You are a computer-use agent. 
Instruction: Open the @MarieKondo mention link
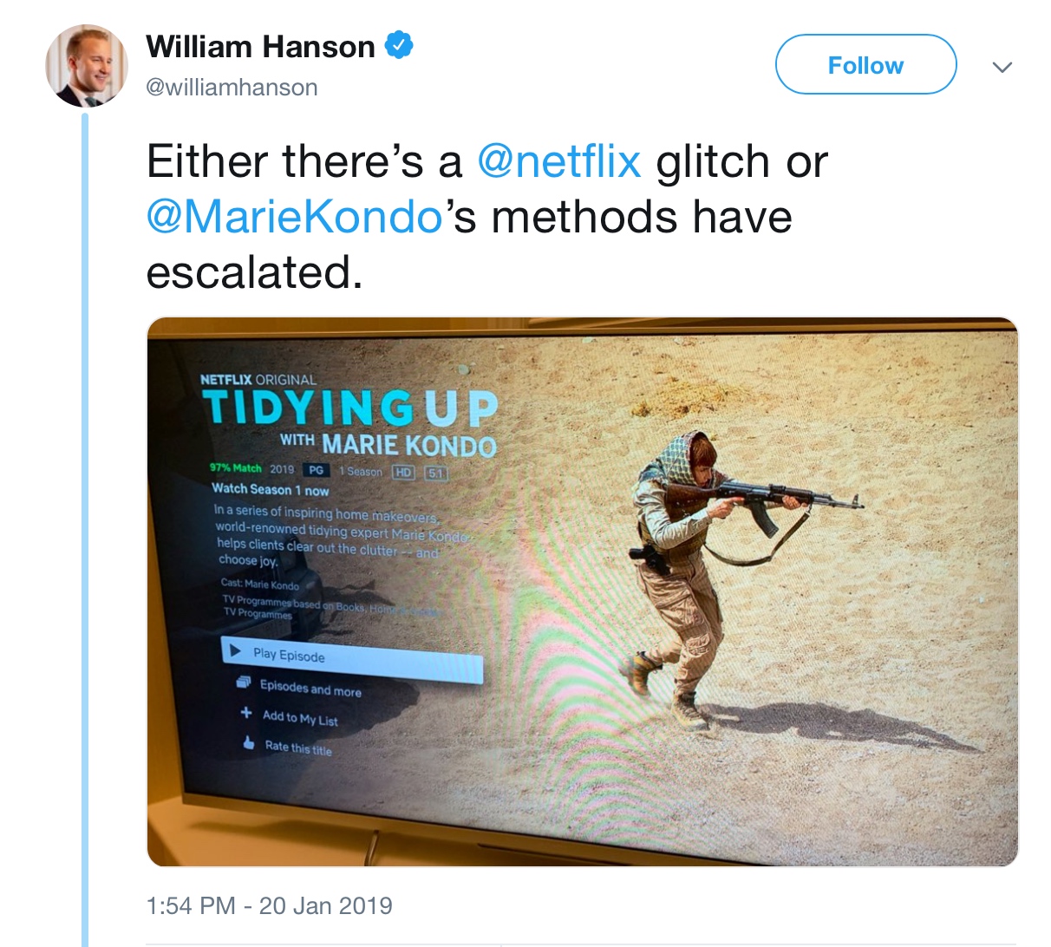(x=295, y=217)
